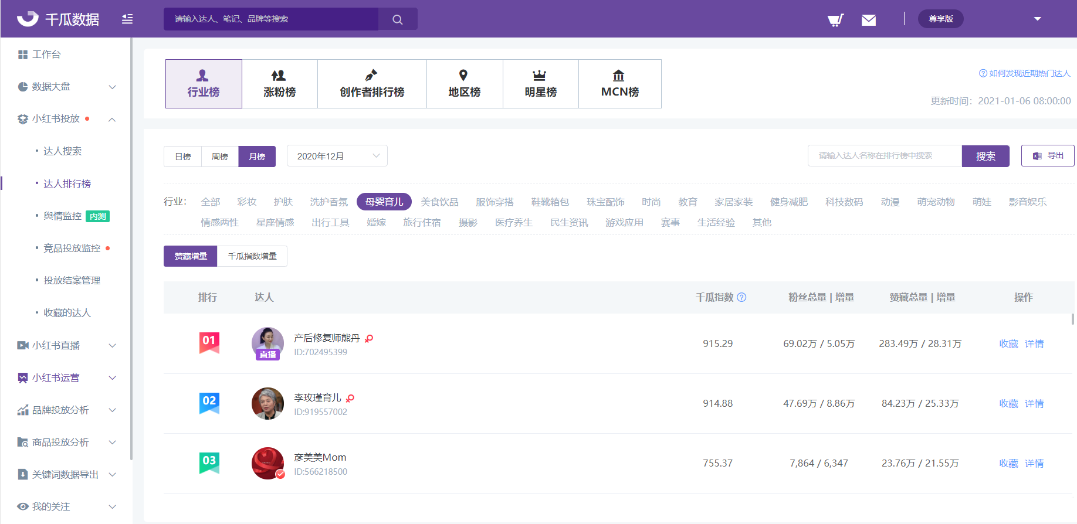Click the 工作台 grid icon in sidebar
Viewport: 1077px width, 524px height.
[23, 55]
